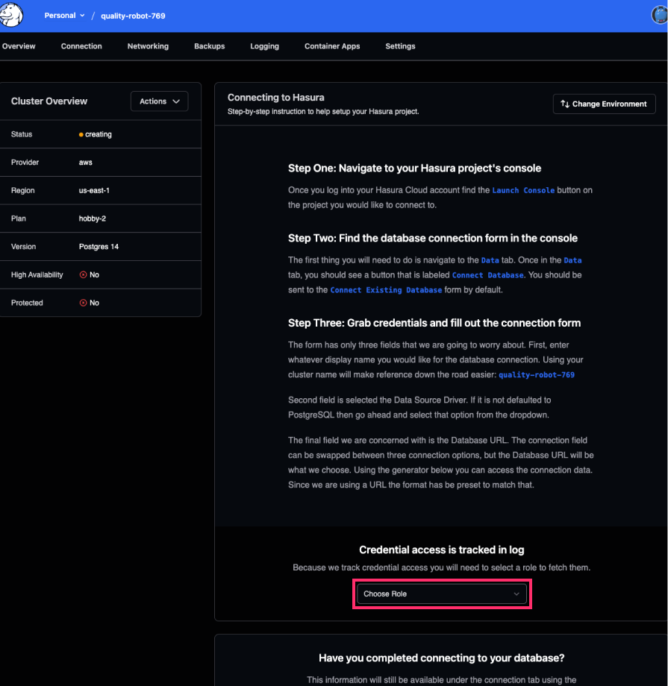668x686 pixels.
Task: Open the hippo avatar account menu
Action: [x=660, y=15]
